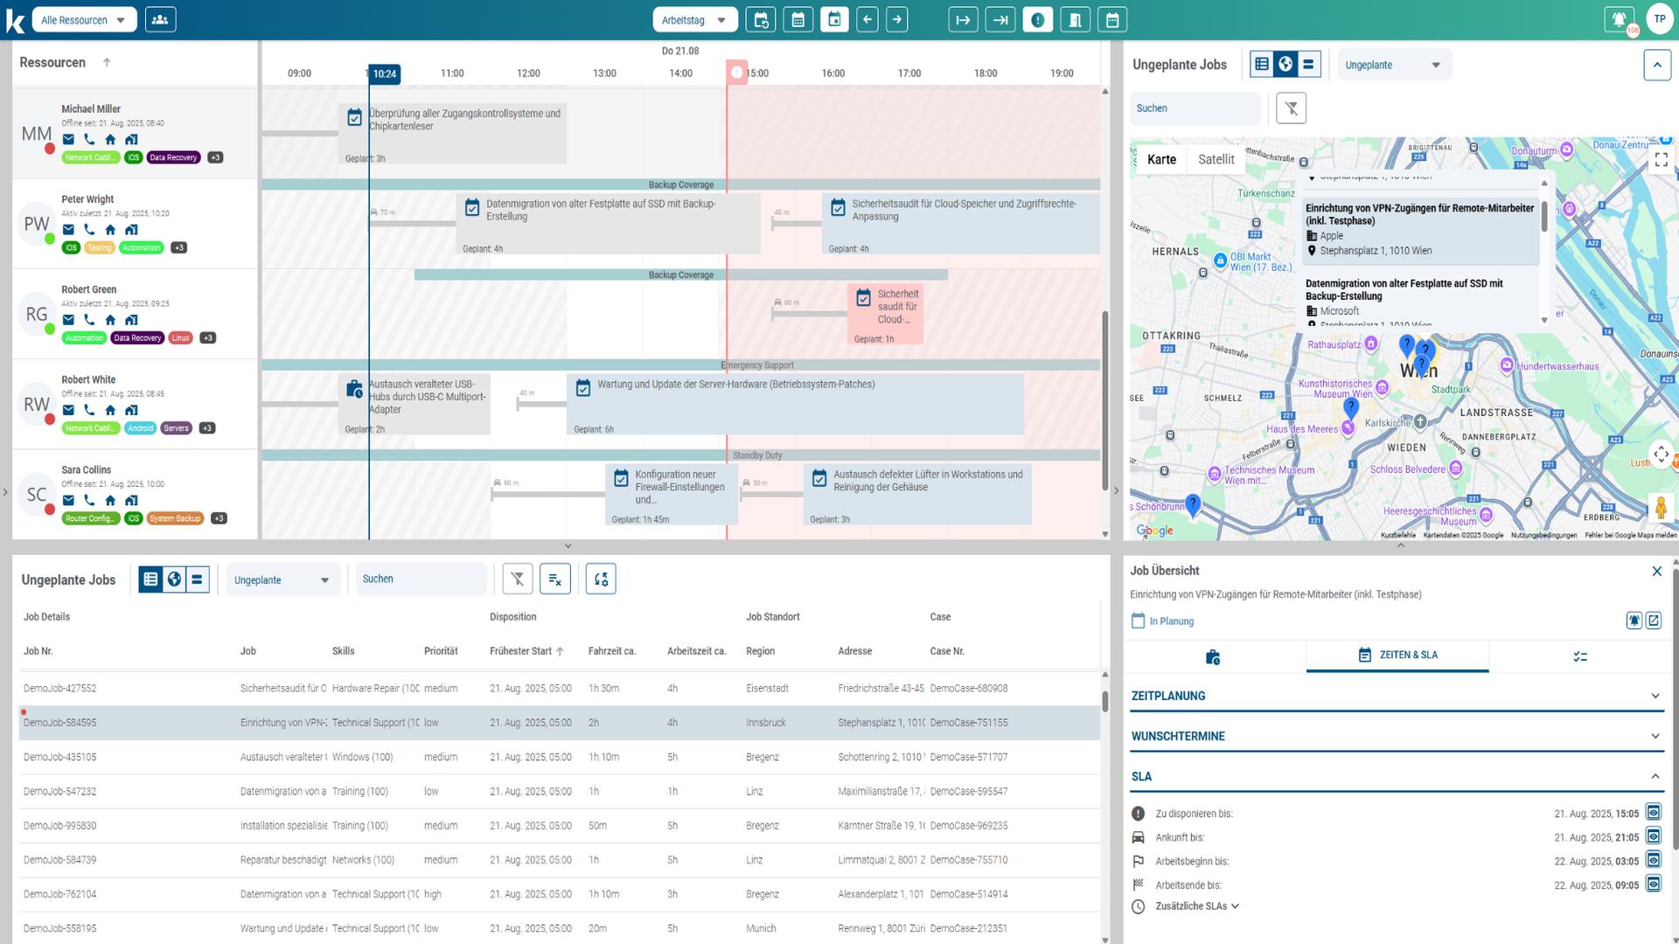Click Michael Miller's phone icon
This screenshot has height=944, width=1679.
point(89,139)
